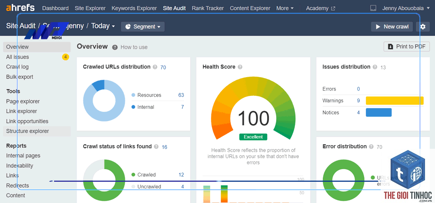Click Uncrawled count 4

point(183,187)
